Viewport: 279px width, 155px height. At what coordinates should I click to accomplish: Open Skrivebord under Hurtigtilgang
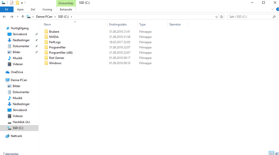point(20,34)
